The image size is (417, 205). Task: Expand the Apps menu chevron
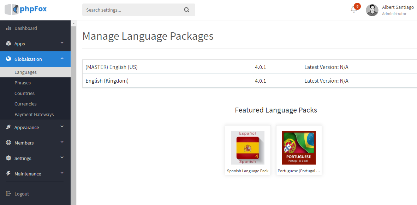62,43
